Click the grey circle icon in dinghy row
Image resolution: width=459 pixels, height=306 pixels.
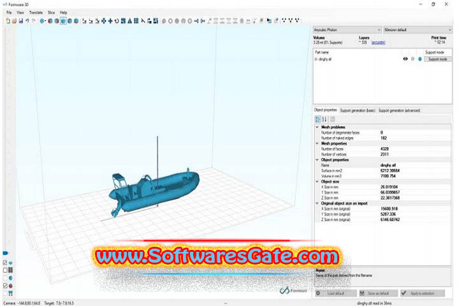tap(412, 59)
